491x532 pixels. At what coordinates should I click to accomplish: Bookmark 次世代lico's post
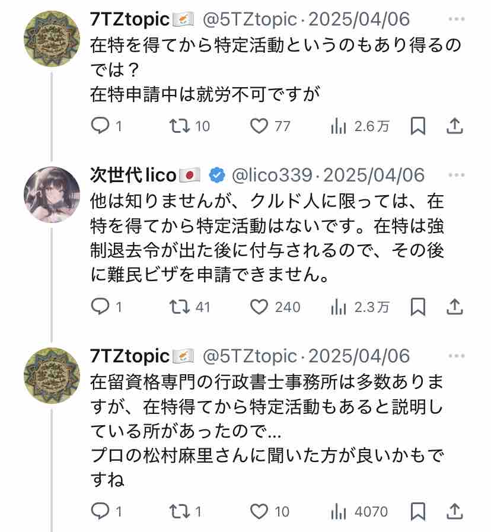[x=417, y=307]
